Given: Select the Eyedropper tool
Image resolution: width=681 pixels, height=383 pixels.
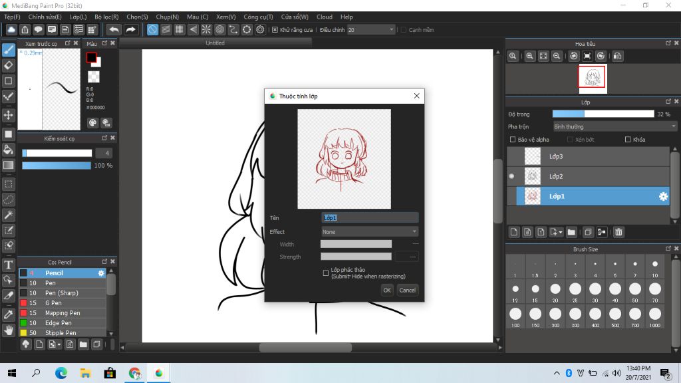Looking at the screenshot, I should 8,315.
